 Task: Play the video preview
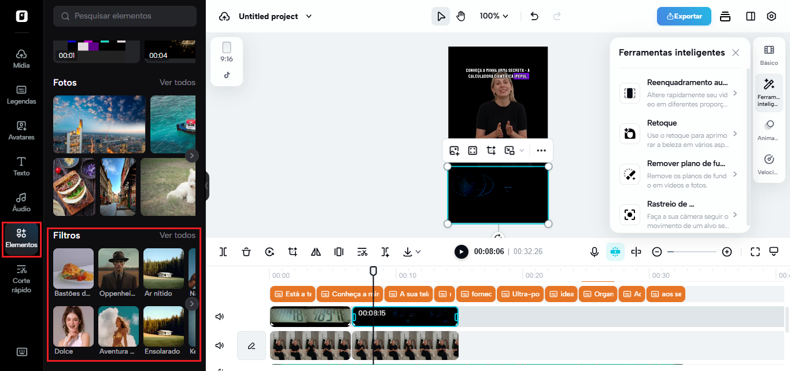[461, 252]
